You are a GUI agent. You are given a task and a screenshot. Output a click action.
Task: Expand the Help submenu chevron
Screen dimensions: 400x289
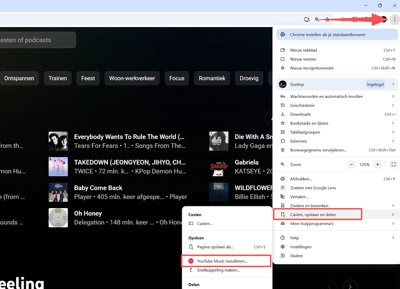pos(393,238)
